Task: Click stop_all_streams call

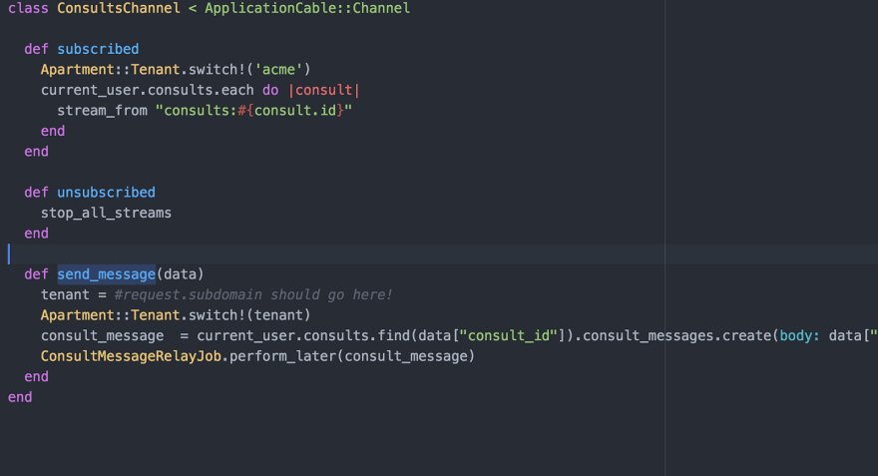Action: click(x=107, y=213)
